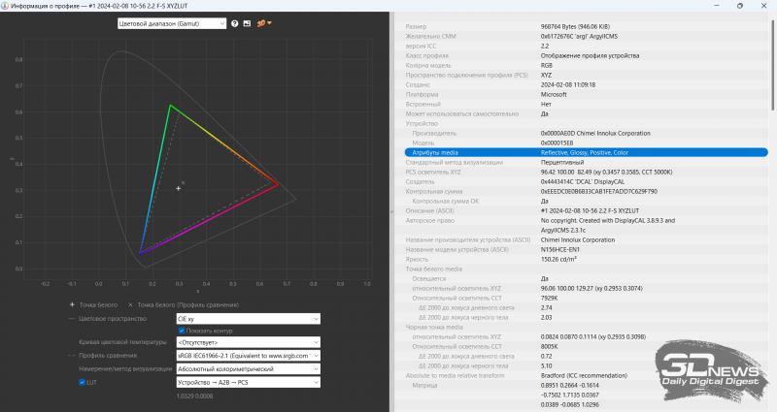Disable the LUT checkbox
This screenshot has width=777, height=412.
82,382
